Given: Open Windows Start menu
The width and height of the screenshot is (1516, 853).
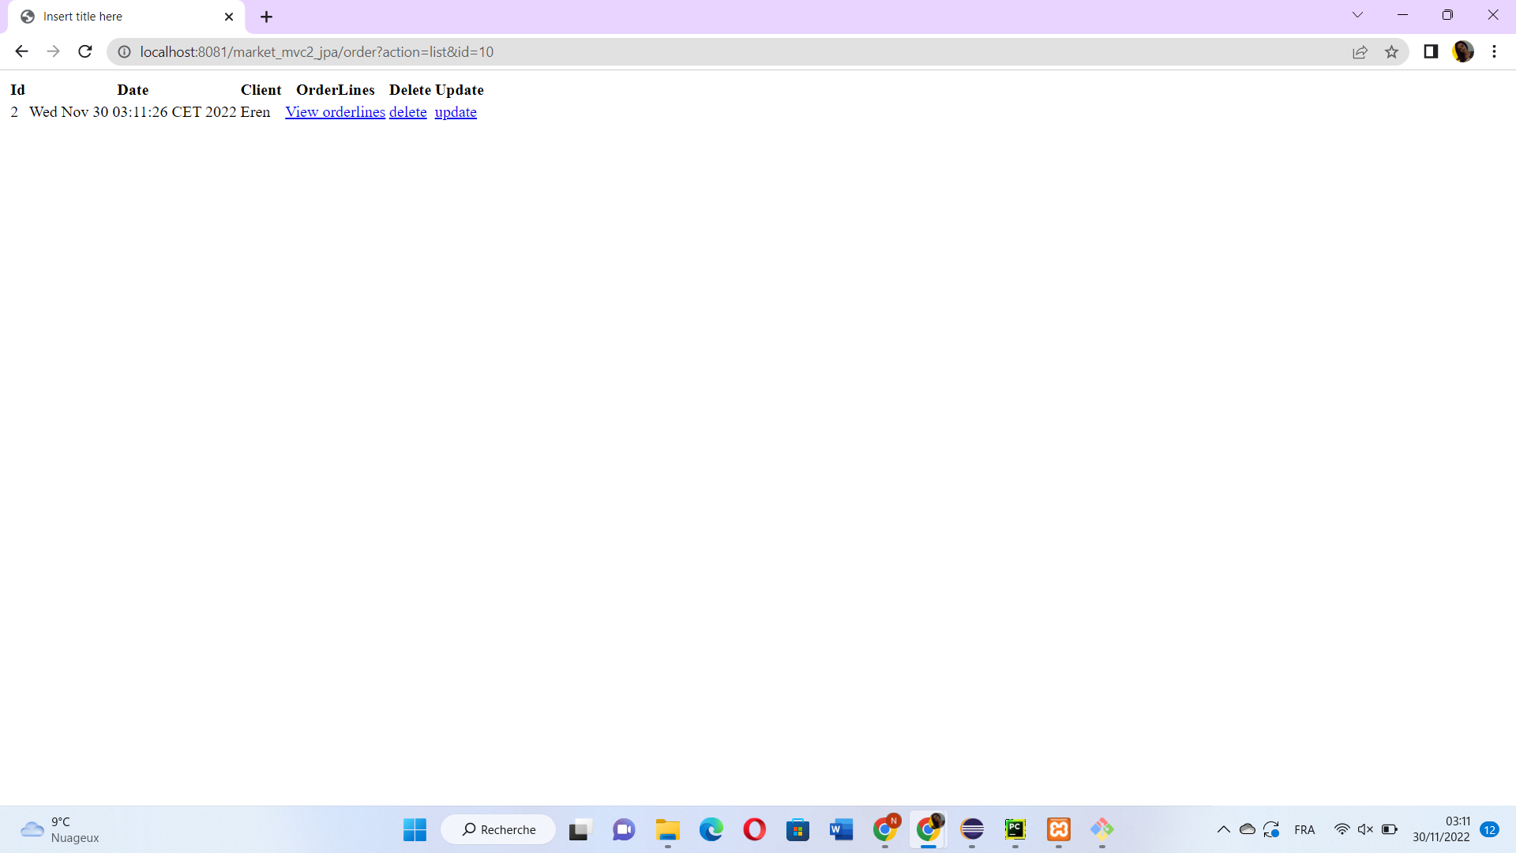Looking at the screenshot, I should pos(415,829).
